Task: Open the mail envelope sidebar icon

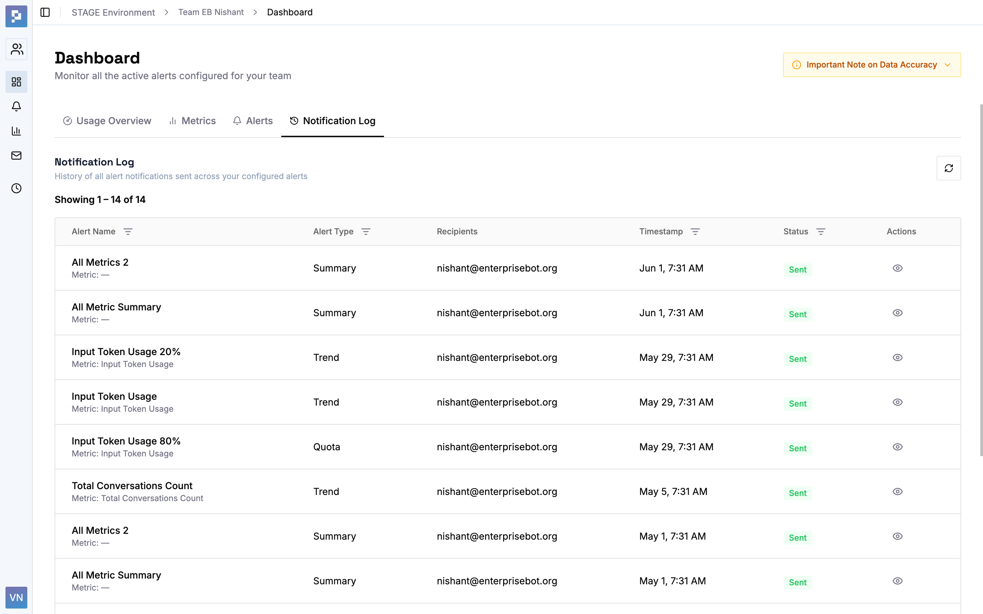Action: (x=16, y=156)
